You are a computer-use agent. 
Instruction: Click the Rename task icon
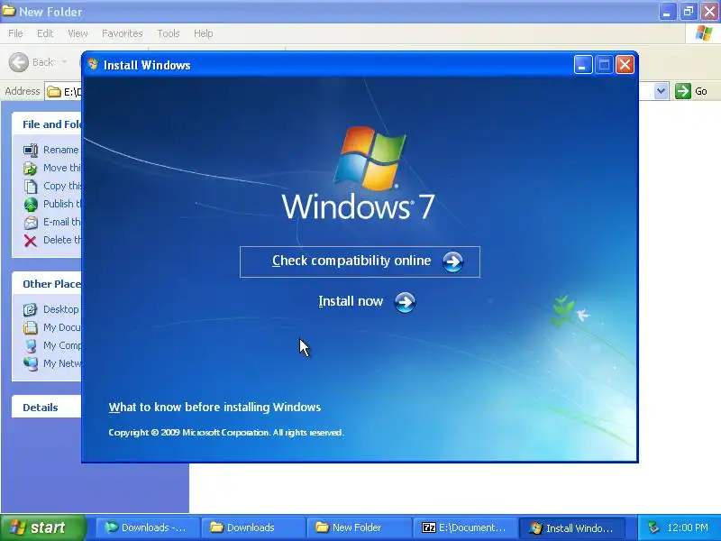point(31,150)
